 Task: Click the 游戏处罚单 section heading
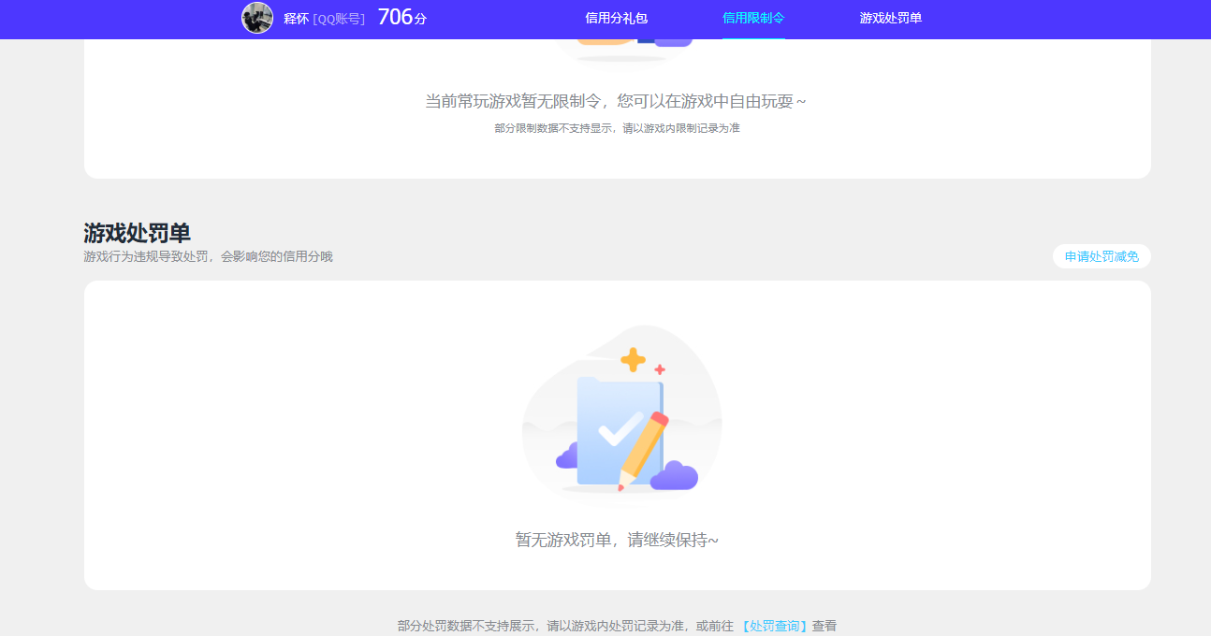(x=138, y=233)
